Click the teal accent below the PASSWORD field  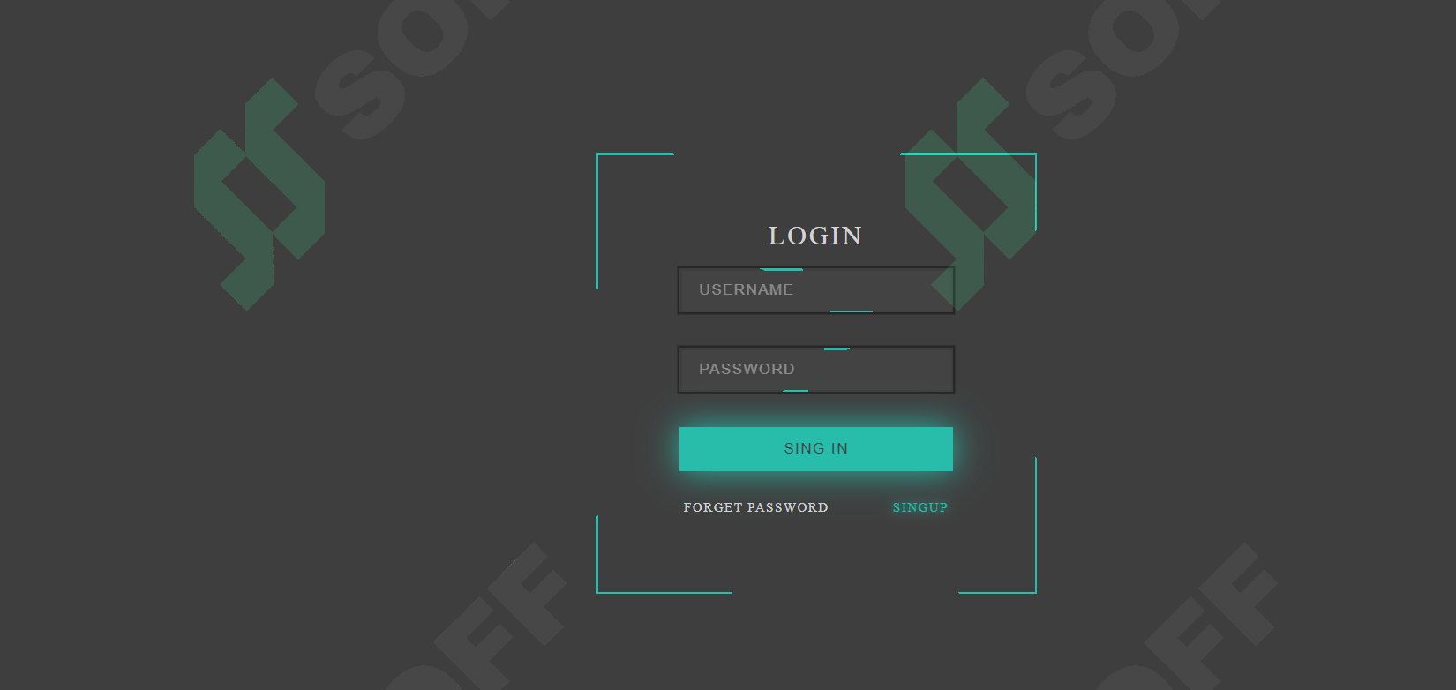[x=796, y=391]
